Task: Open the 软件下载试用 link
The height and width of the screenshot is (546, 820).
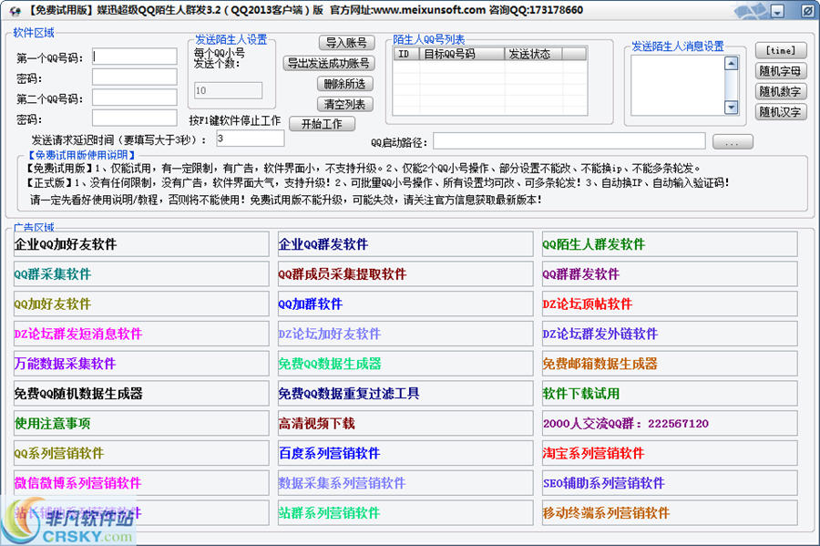Action: click(670, 393)
